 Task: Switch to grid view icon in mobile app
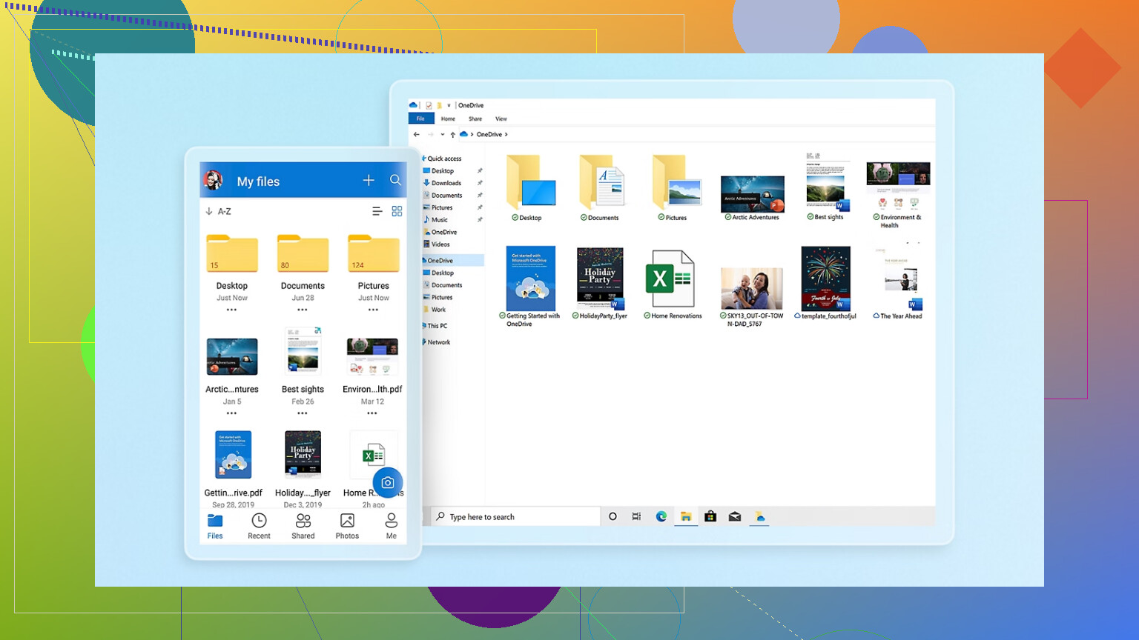pyautogui.click(x=397, y=211)
